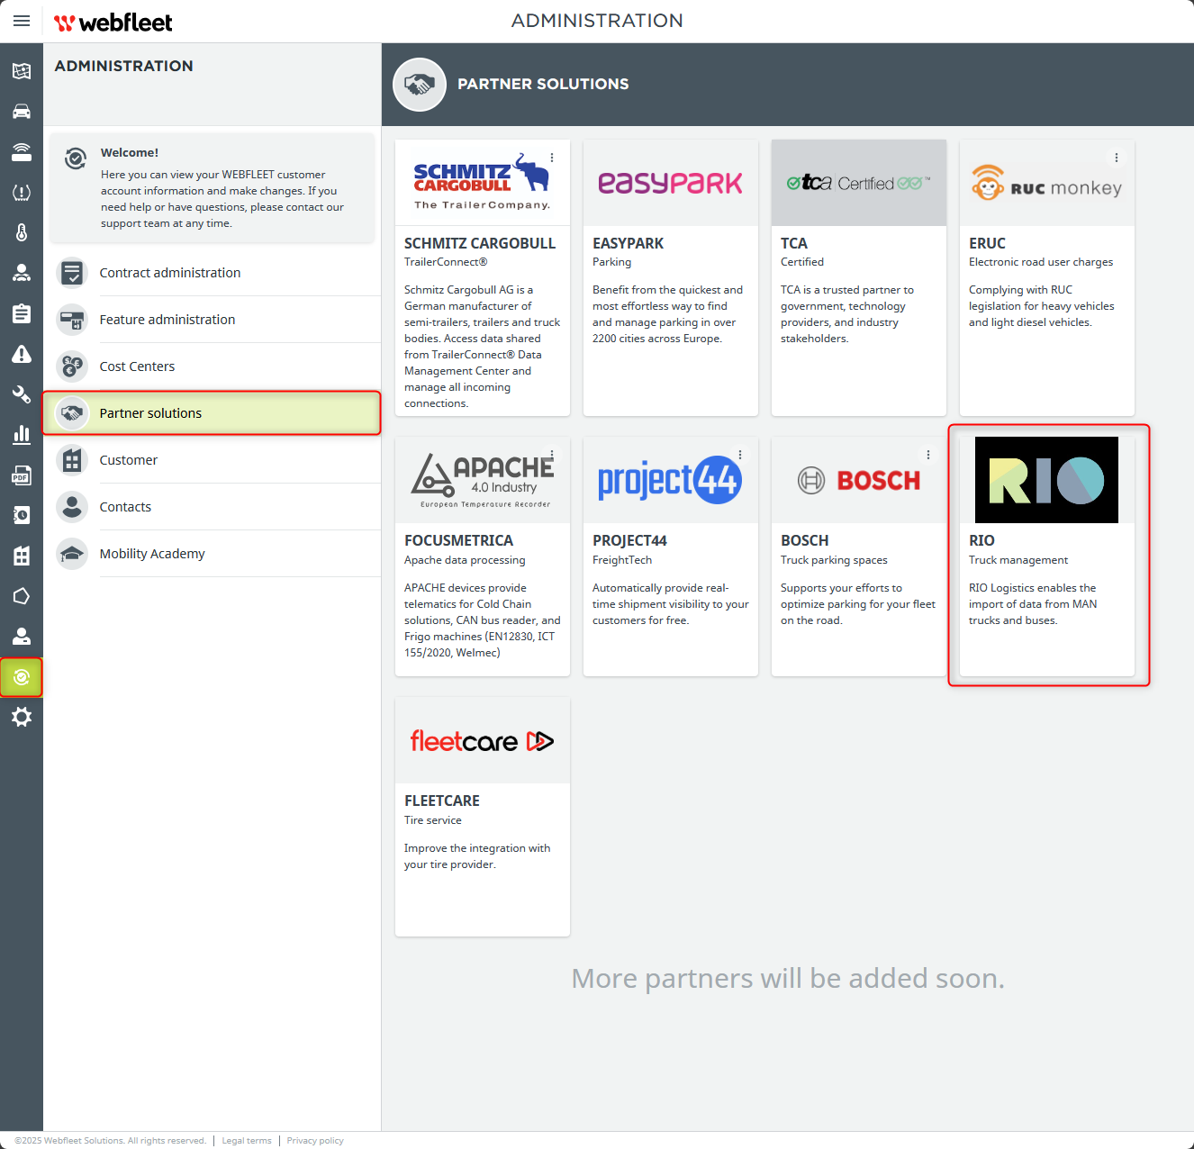Open the ERUC card title
1194x1149 pixels.
click(987, 243)
